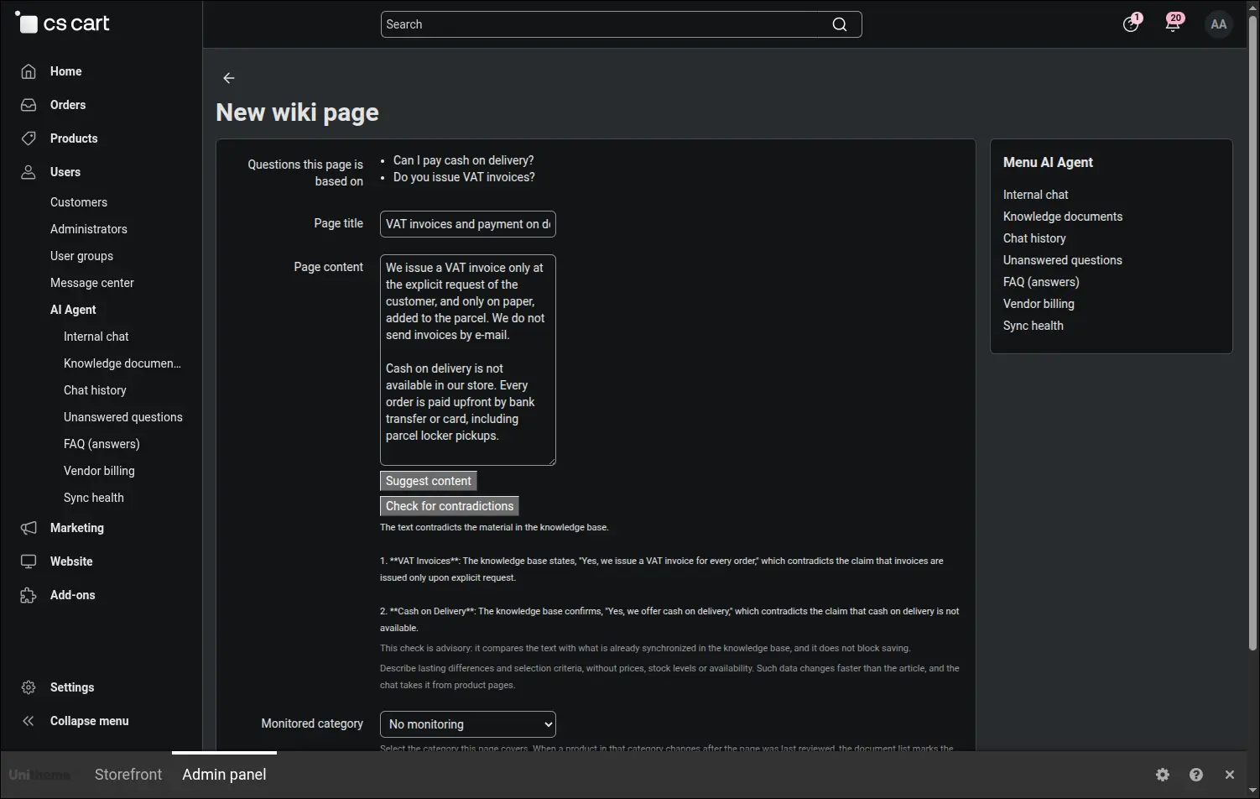Click the Products tag icon

point(29,138)
